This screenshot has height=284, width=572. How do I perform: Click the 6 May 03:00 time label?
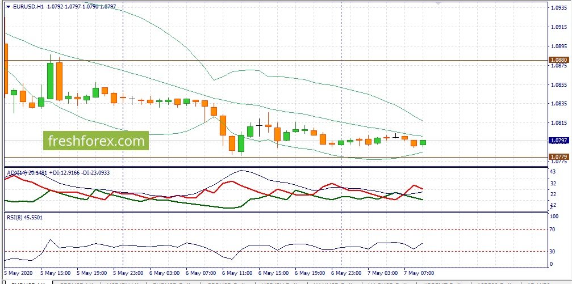(x=165, y=273)
